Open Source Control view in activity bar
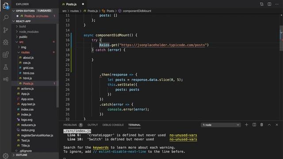This screenshot has width=283, height=159. [6, 30]
